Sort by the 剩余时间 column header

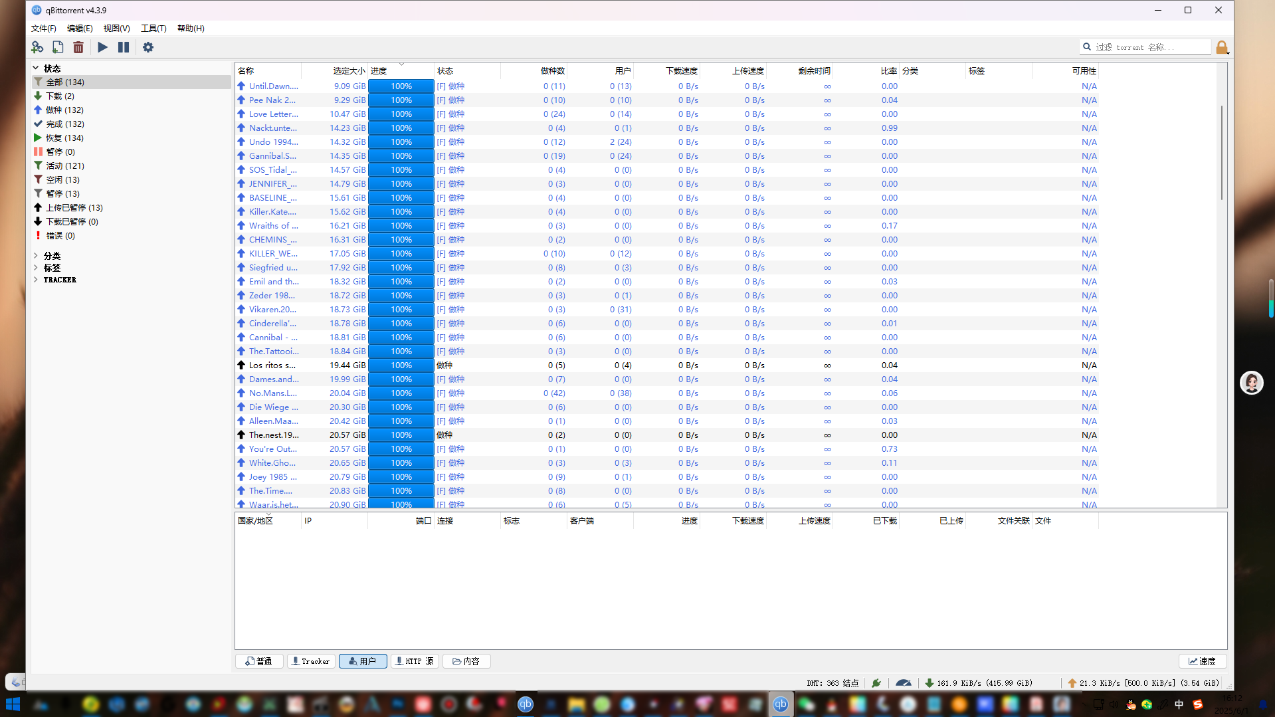point(799,70)
